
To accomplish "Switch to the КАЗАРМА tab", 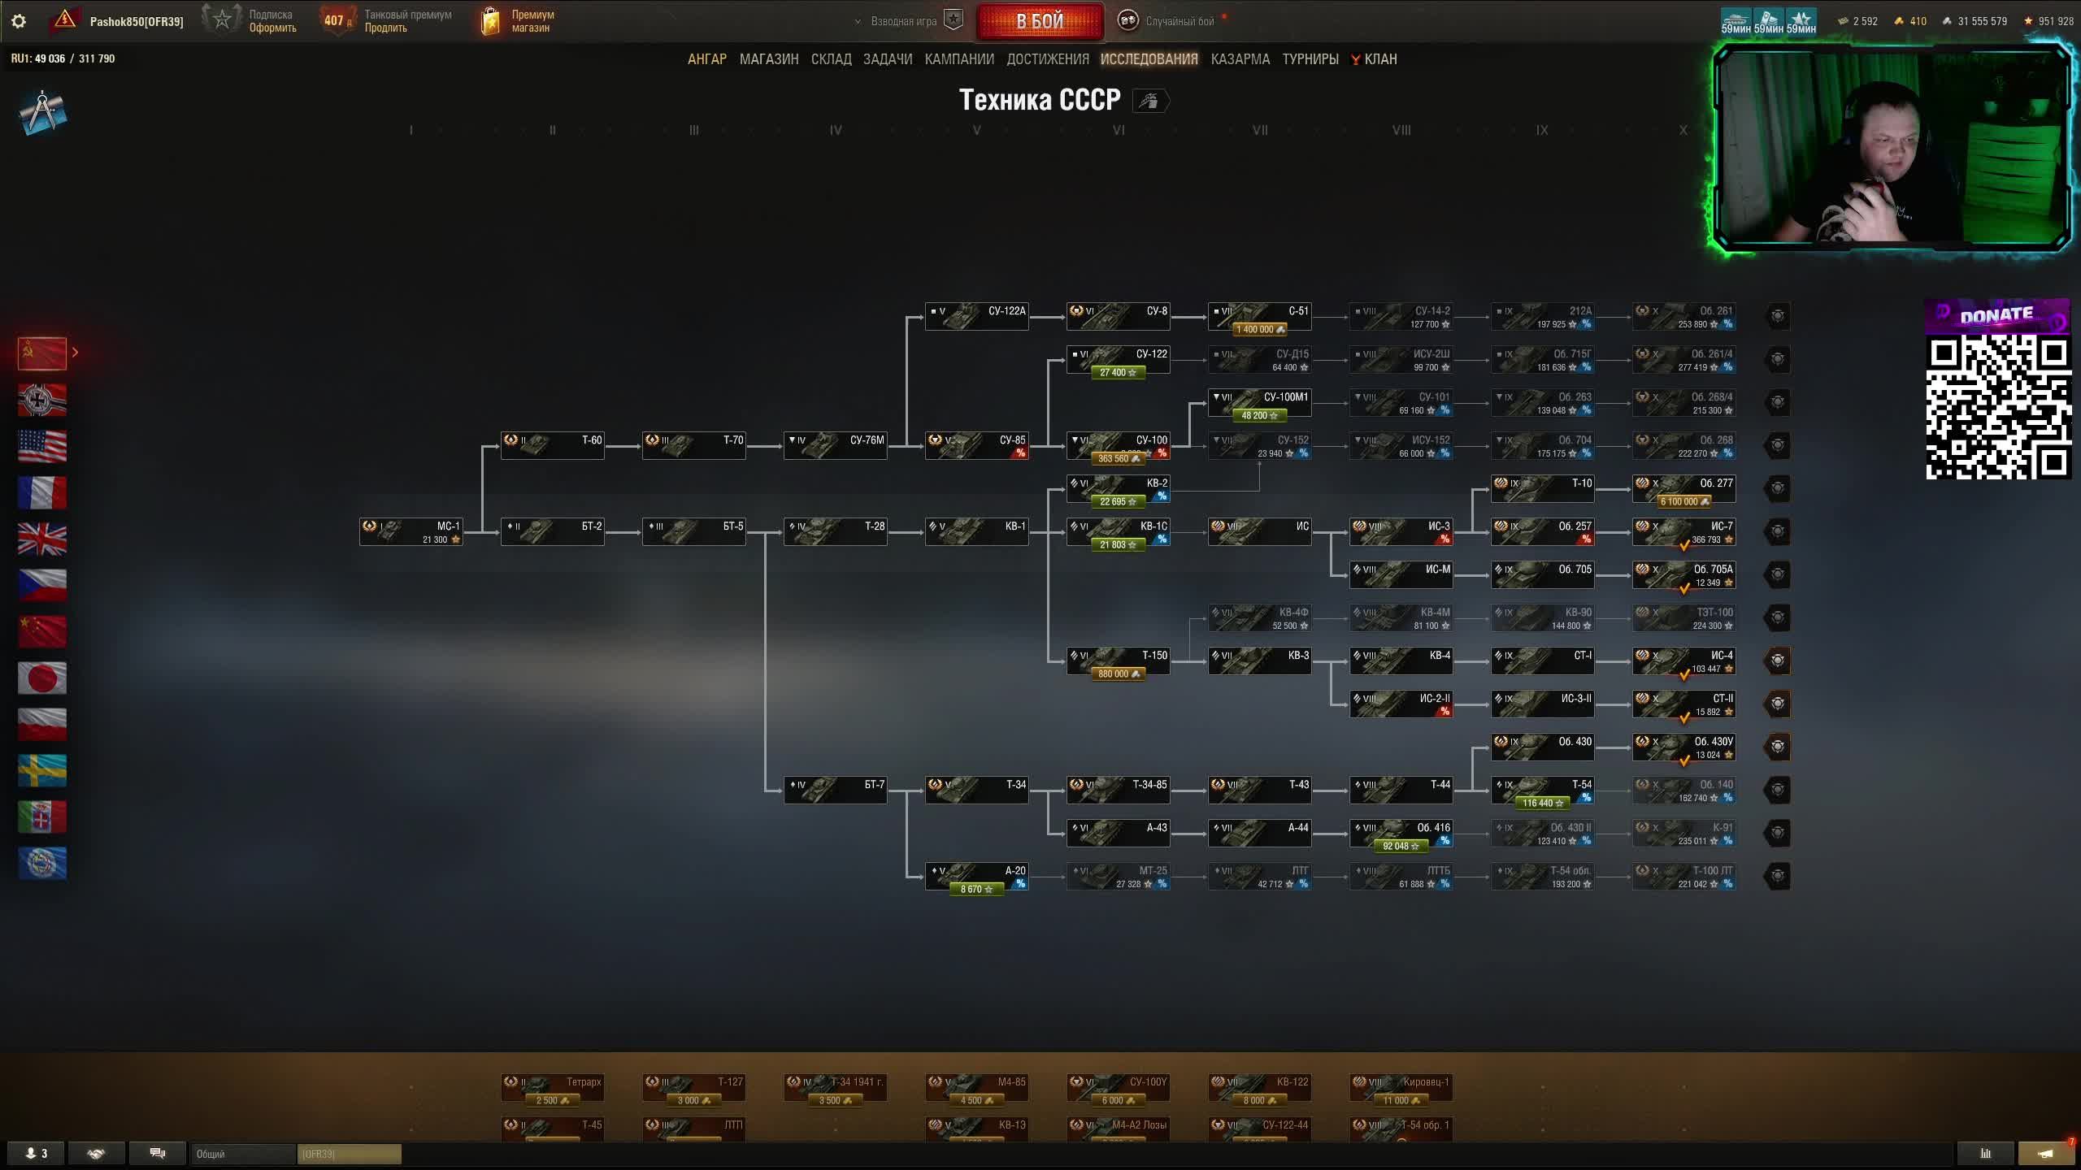I will coord(1240,59).
